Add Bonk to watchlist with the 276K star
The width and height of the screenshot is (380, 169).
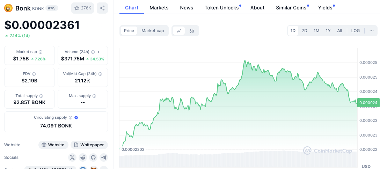tap(83, 8)
